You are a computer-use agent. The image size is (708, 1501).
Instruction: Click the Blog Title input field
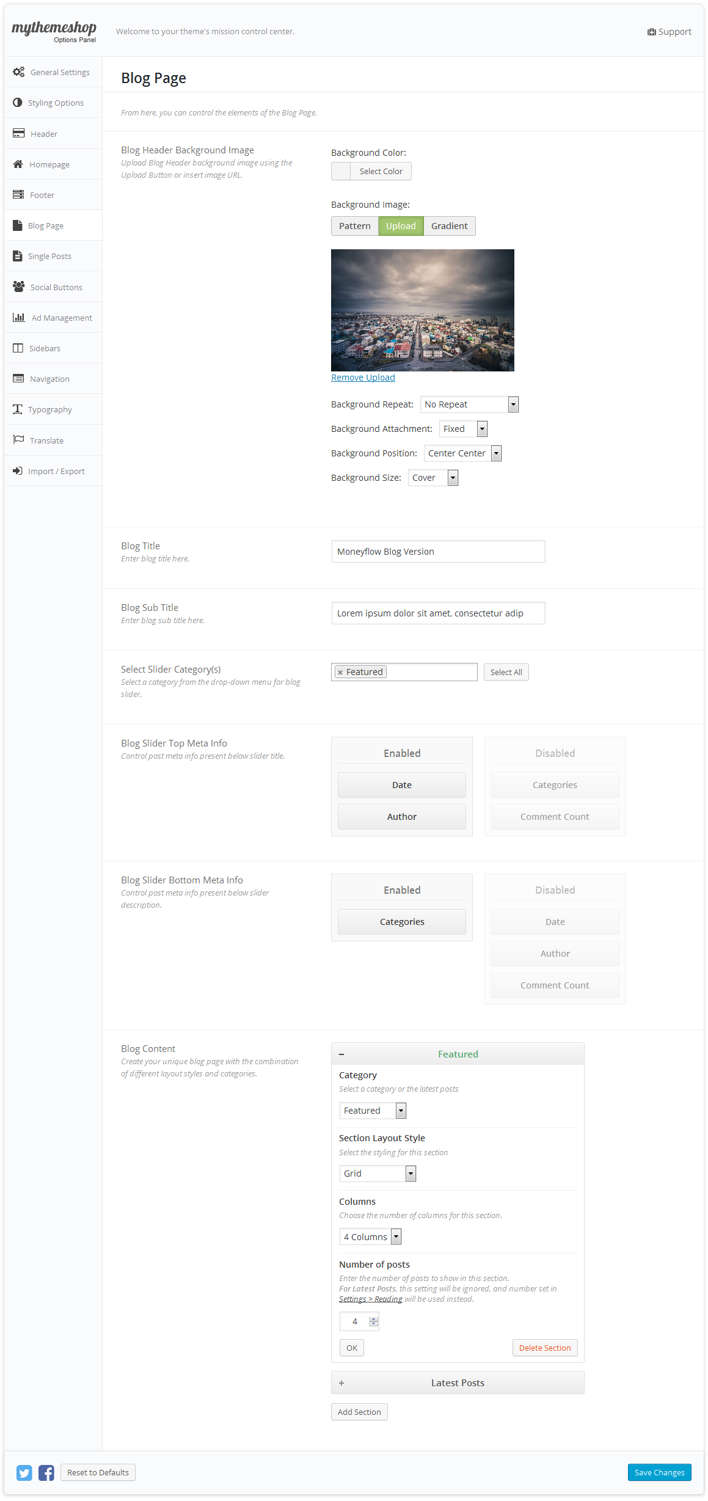coord(438,552)
